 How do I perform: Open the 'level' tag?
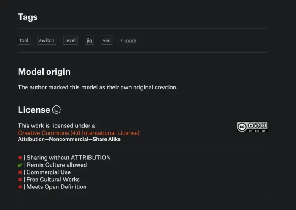[x=70, y=40]
